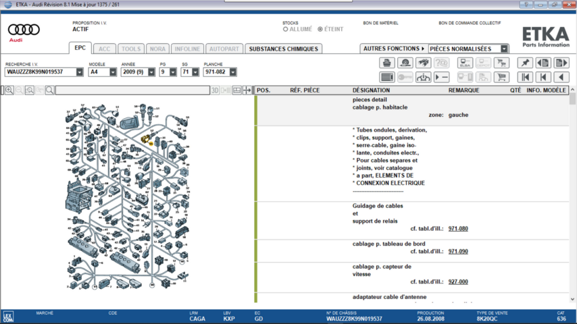Click the zoom-area magnifier icon over the diagram
The height and width of the screenshot is (324, 577).
(x=30, y=90)
